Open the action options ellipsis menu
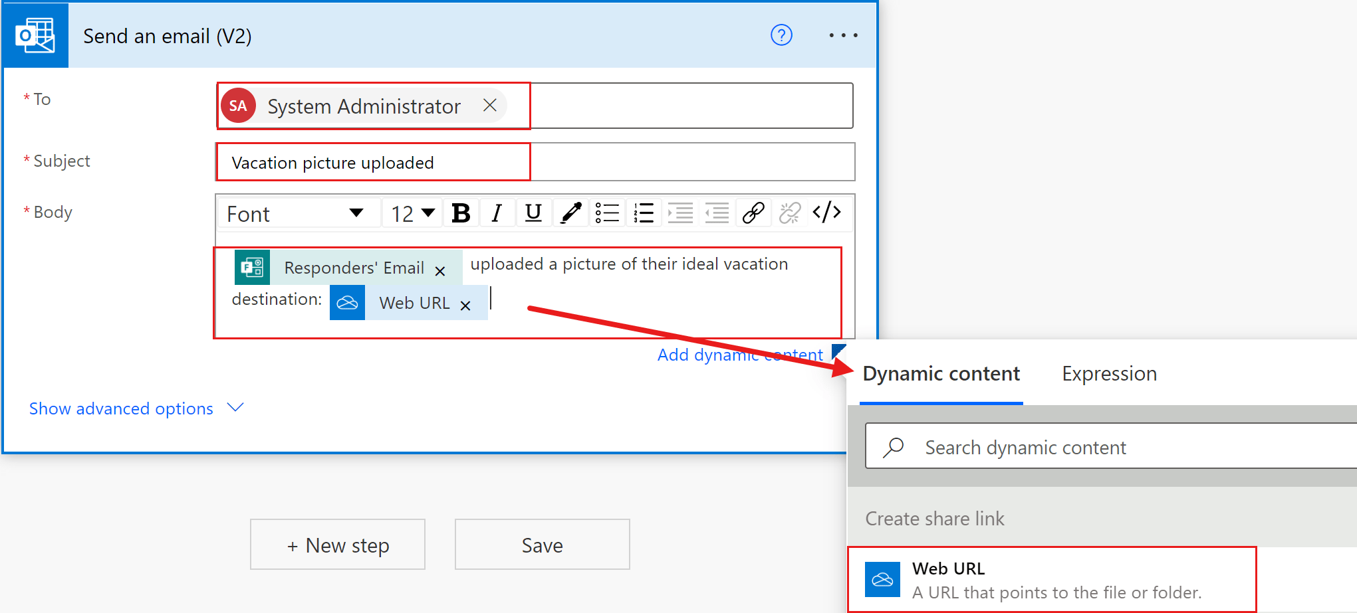 pos(843,35)
